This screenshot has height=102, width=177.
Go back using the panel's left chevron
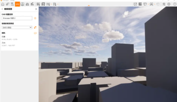pos(2,9)
